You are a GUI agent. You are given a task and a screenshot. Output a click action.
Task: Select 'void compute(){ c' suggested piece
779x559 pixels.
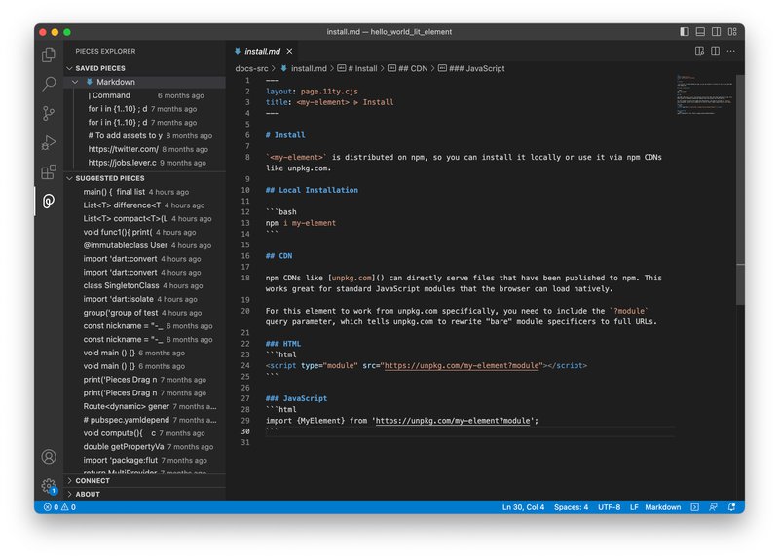[145, 433]
